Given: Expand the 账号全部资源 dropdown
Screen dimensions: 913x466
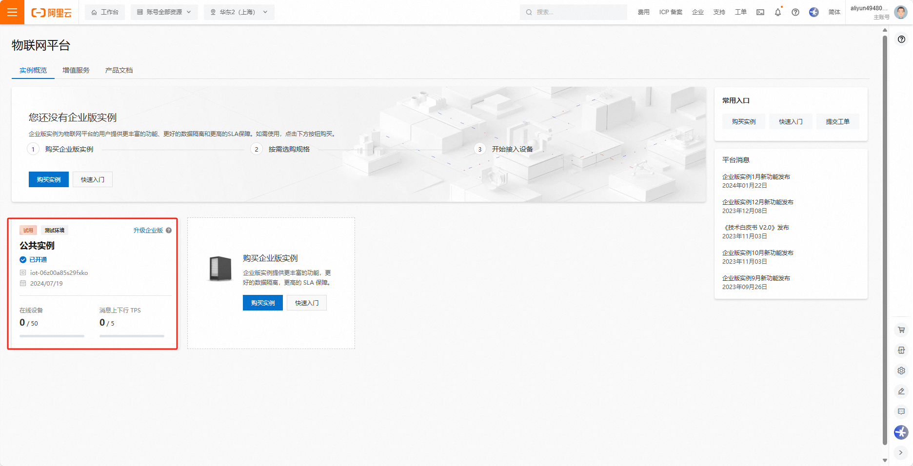Looking at the screenshot, I should coord(164,12).
